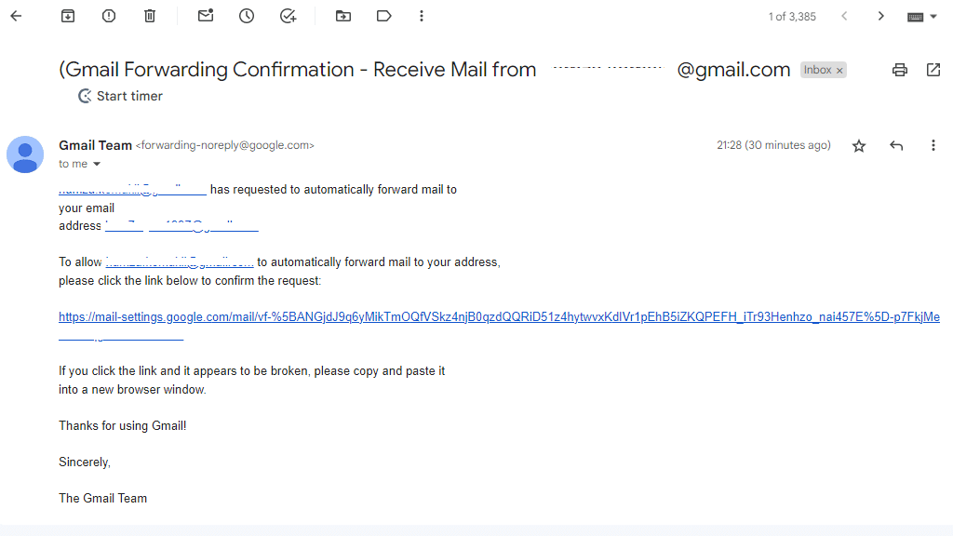
Task: Start timer for this email
Action: tap(120, 96)
